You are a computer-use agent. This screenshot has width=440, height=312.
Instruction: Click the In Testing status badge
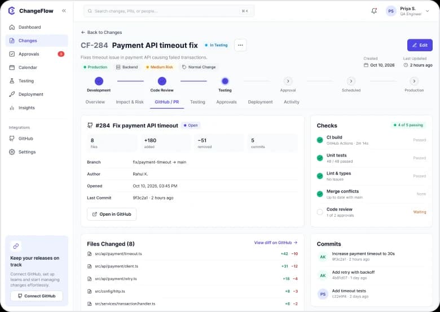[216, 45]
